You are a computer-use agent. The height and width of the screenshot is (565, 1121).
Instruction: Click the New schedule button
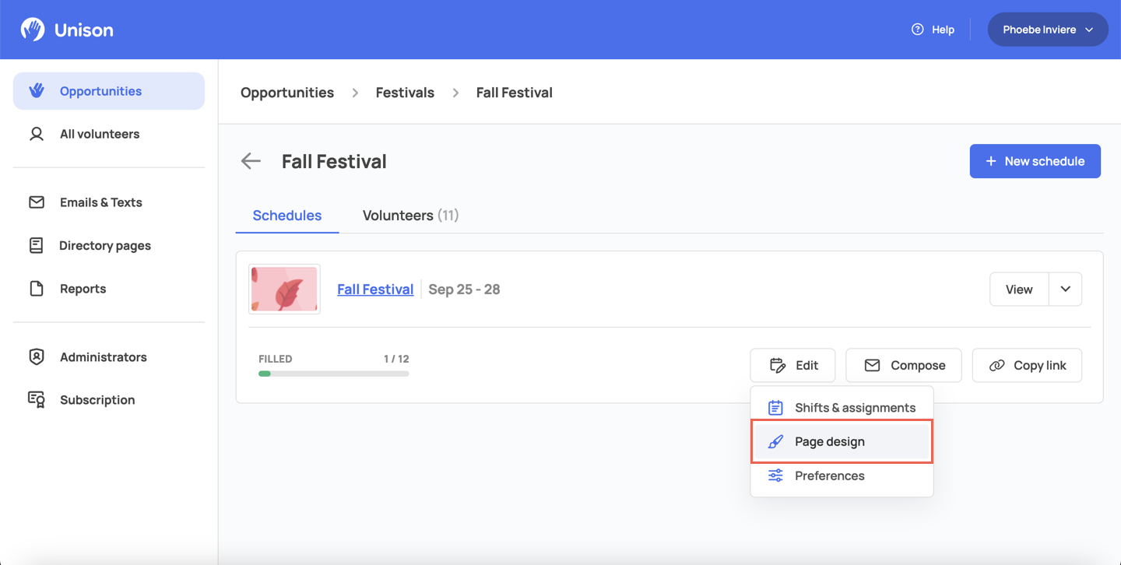[1035, 161]
